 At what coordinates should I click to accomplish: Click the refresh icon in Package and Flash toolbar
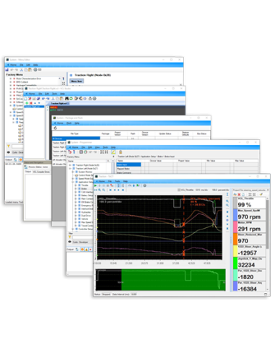click(x=56, y=128)
